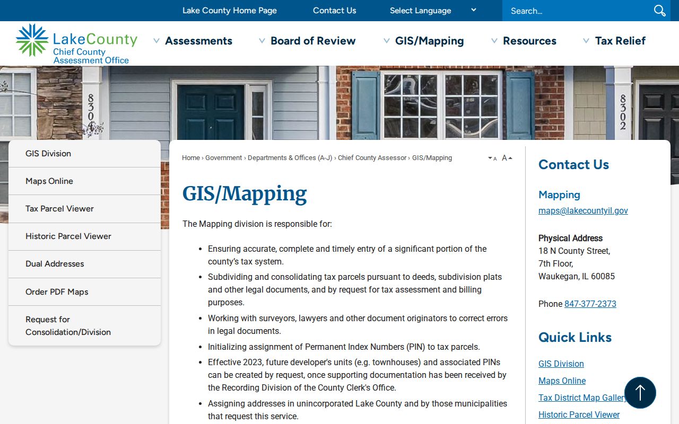Click Chief County Assessor breadcrumb
The image size is (679, 424).
(x=372, y=158)
